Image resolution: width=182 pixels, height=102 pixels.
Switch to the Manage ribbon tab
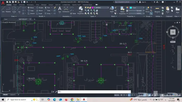44,5
